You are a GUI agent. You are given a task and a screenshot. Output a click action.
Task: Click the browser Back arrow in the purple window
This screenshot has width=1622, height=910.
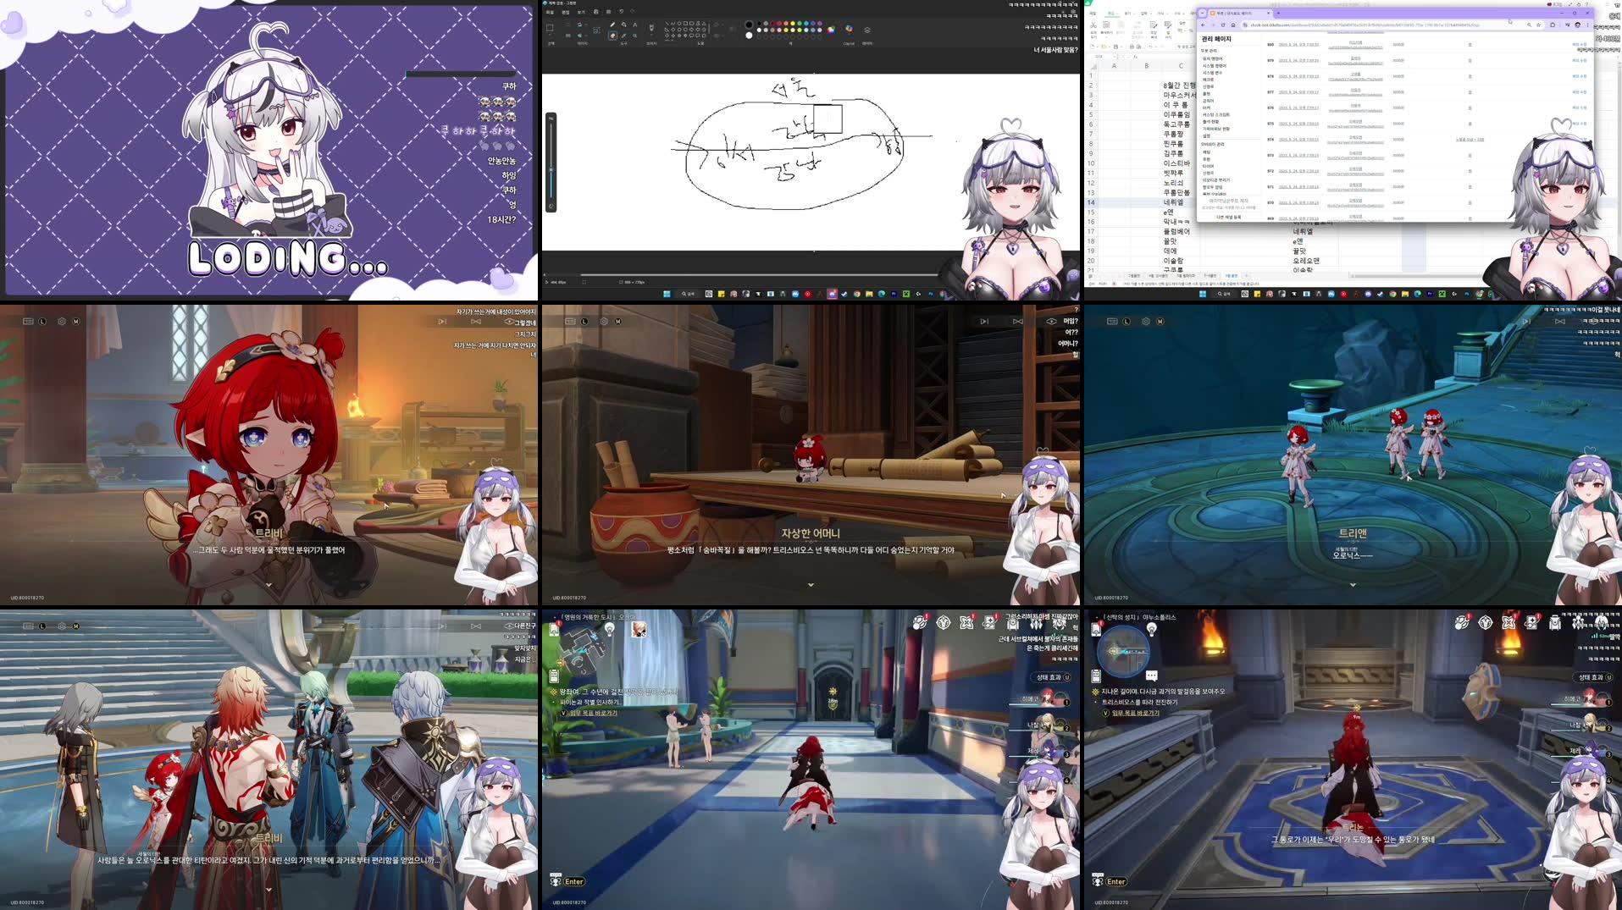click(1203, 25)
